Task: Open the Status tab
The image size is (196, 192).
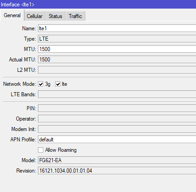Action: [56, 16]
